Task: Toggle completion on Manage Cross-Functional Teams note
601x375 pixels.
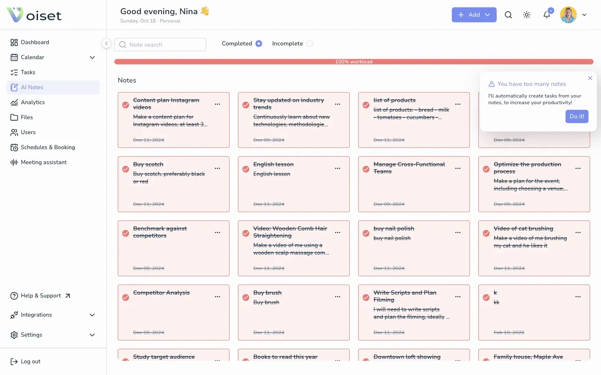Action: 366,169
